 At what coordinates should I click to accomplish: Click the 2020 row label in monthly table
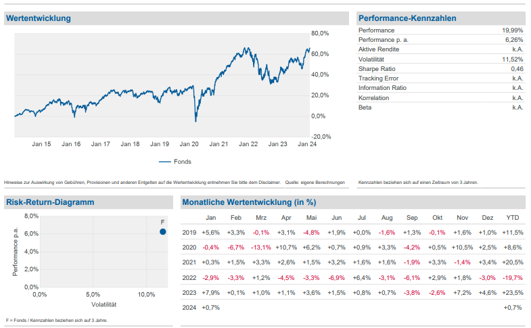(x=189, y=248)
